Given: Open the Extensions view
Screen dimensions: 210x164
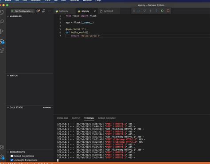Looking at the screenshot, I should point(2,51).
